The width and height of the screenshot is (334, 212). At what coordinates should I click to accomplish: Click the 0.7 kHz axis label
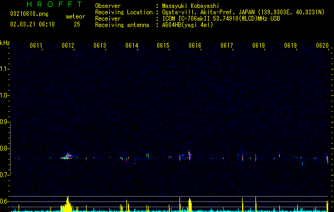point(4,175)
